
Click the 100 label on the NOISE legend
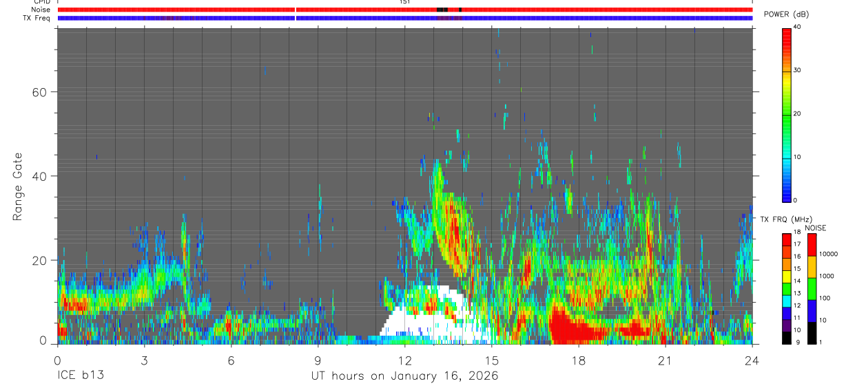824,299
